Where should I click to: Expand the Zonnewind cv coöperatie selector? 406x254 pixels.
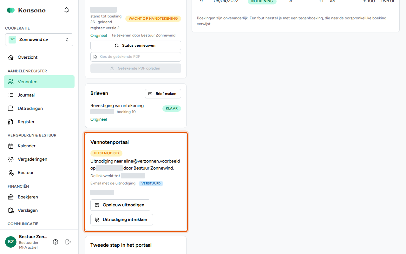pyautogui.click(x=39, y=40)
